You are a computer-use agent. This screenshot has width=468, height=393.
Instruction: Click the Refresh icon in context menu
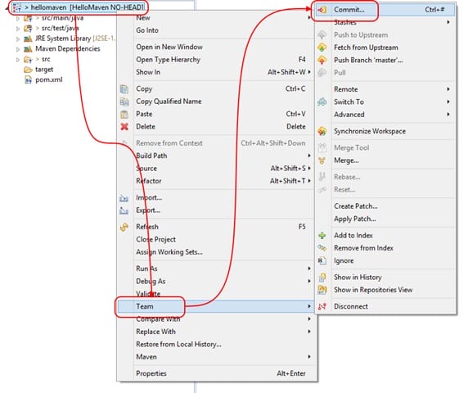(124, 227)
